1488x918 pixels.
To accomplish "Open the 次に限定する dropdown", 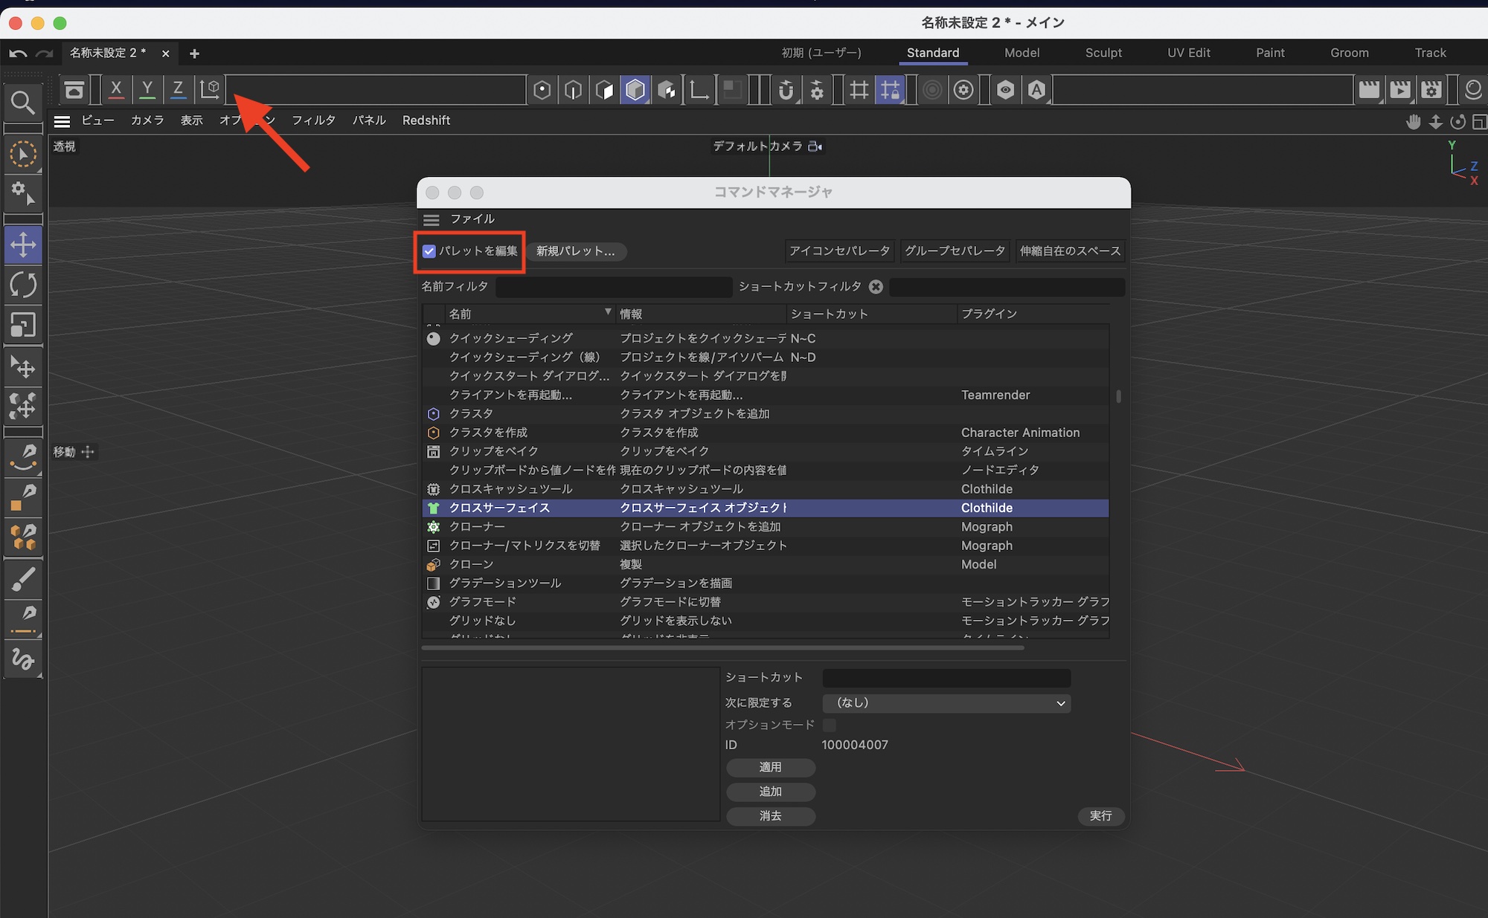I will [x=946, y=703].
